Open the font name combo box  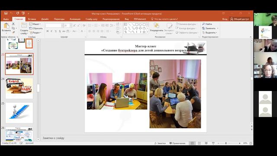[x=55, y=26]
